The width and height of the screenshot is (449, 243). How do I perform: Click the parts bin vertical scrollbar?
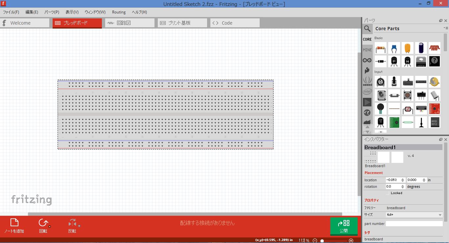click(446, 42)
